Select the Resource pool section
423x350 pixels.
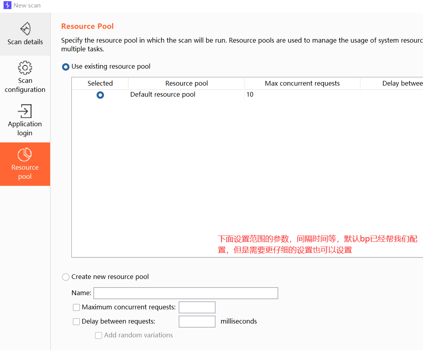(x=25, y=164)
